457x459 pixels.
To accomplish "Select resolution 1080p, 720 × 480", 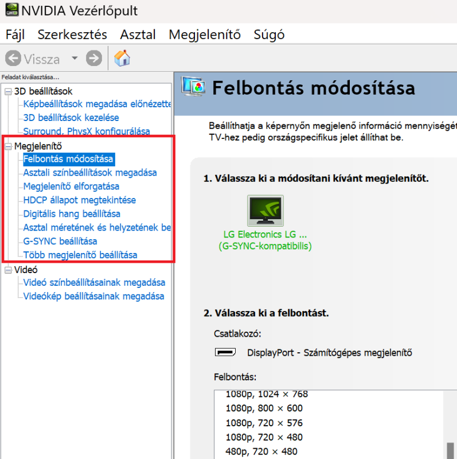I will click(264, 437).
